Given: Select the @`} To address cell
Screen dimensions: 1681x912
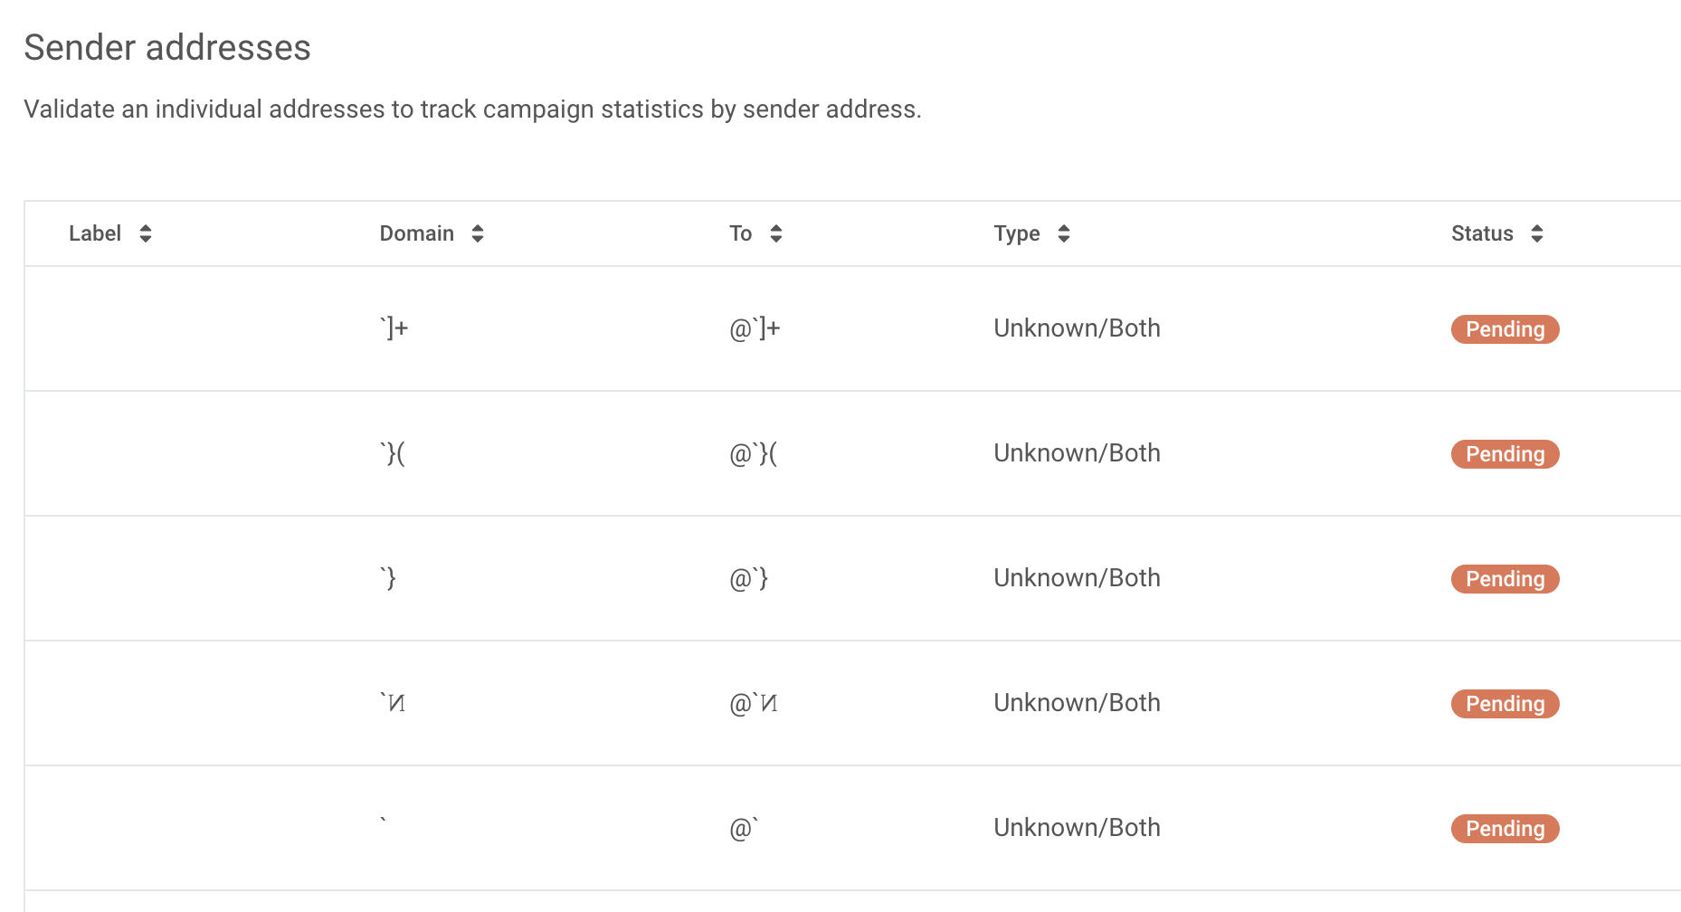Looking at the screenshot, I should [749, 578].
